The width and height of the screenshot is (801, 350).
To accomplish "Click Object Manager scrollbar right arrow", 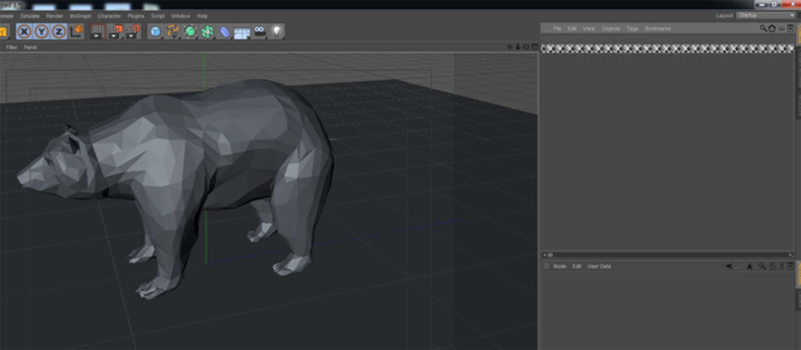I will click(x=790, y=255).
